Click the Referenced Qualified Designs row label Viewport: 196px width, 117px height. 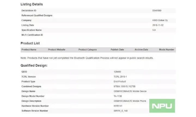coord(37,16)
